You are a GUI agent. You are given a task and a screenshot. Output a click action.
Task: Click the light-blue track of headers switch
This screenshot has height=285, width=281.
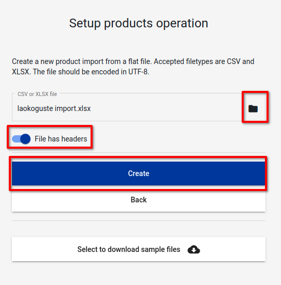(x=16, y=139)
